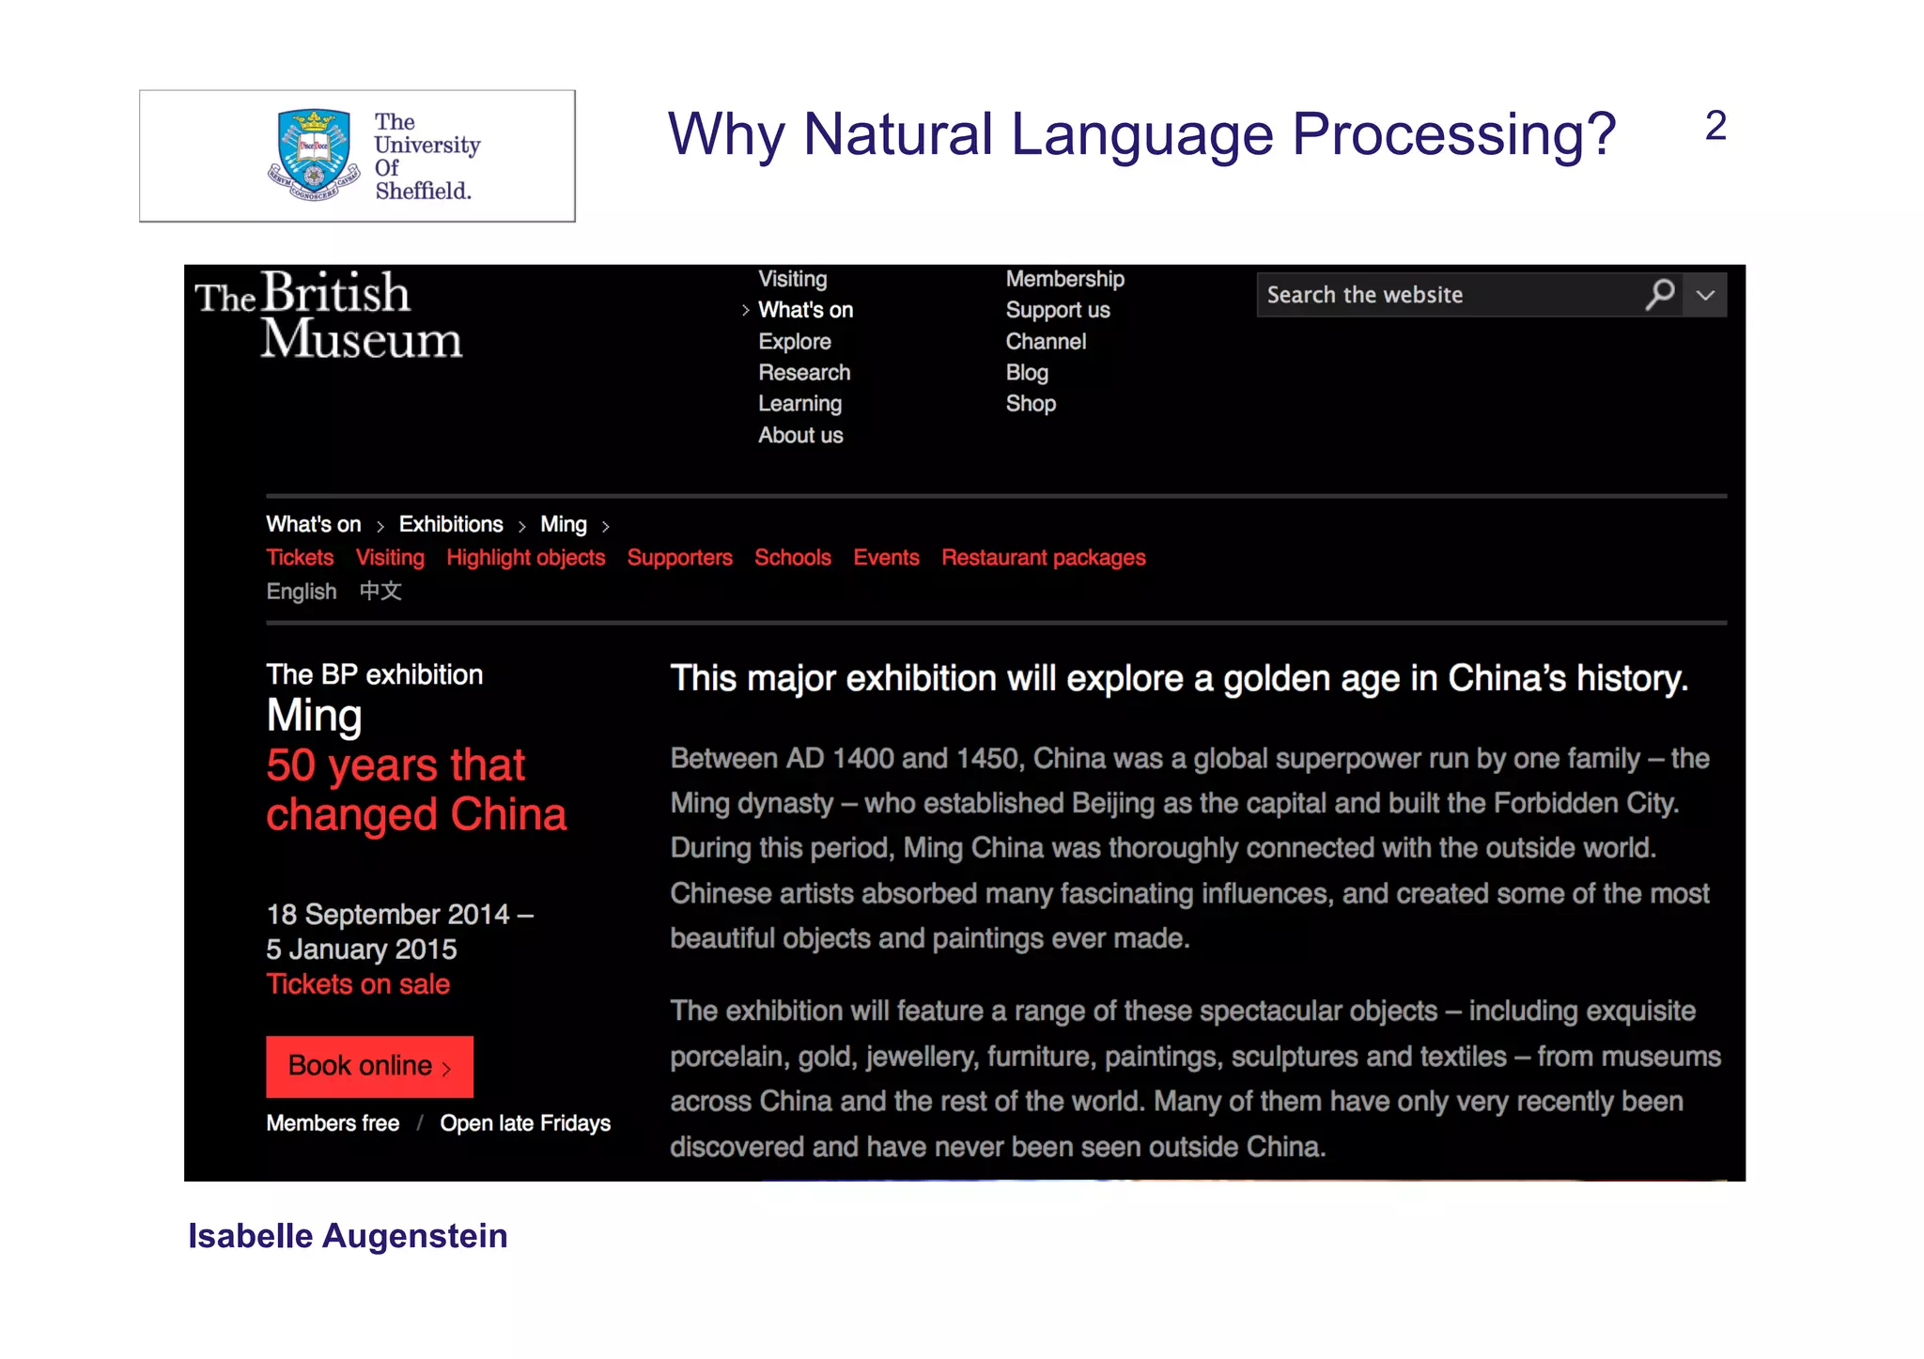1924x1359 pixels.
Task: Click the Exhibitions breadcrumb
Action: 451,524
